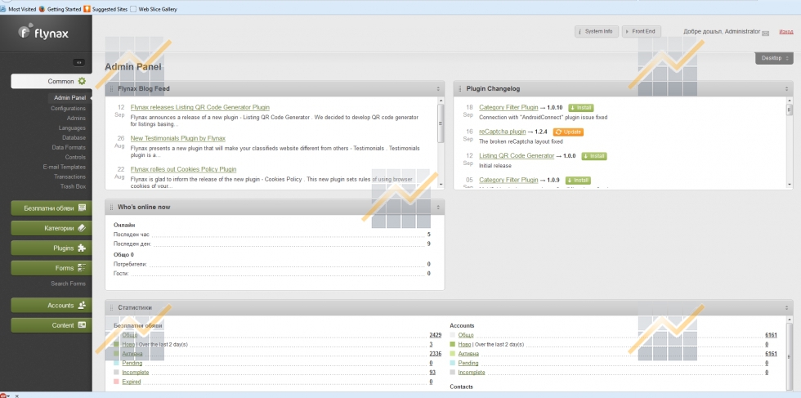Collapse the sidebar with the arrows toggle
This screenshot has height=398, width=801.
(x=78, y=62)
